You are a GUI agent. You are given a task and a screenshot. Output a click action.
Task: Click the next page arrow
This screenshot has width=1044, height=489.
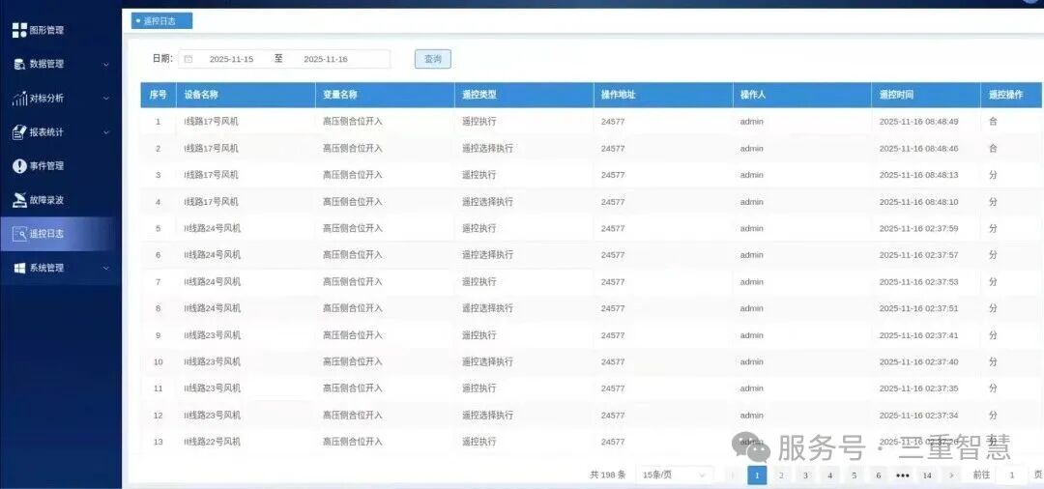tap(951, 475)
